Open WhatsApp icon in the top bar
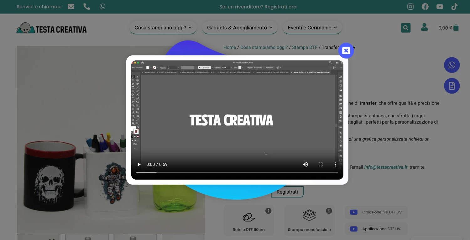 click(x=102, y=7)
